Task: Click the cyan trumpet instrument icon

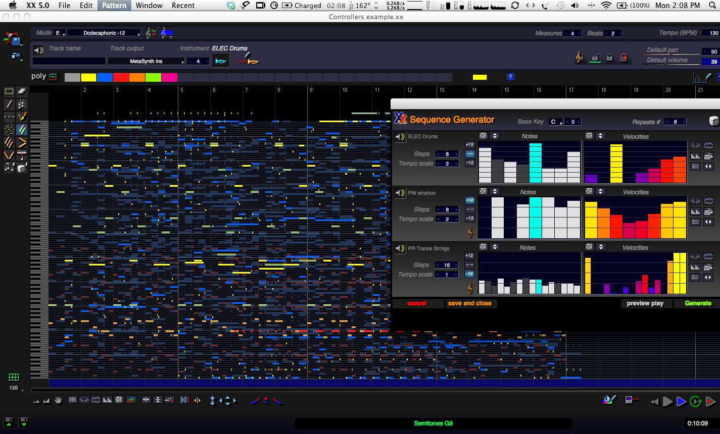Action: click(x=221, y=61)
